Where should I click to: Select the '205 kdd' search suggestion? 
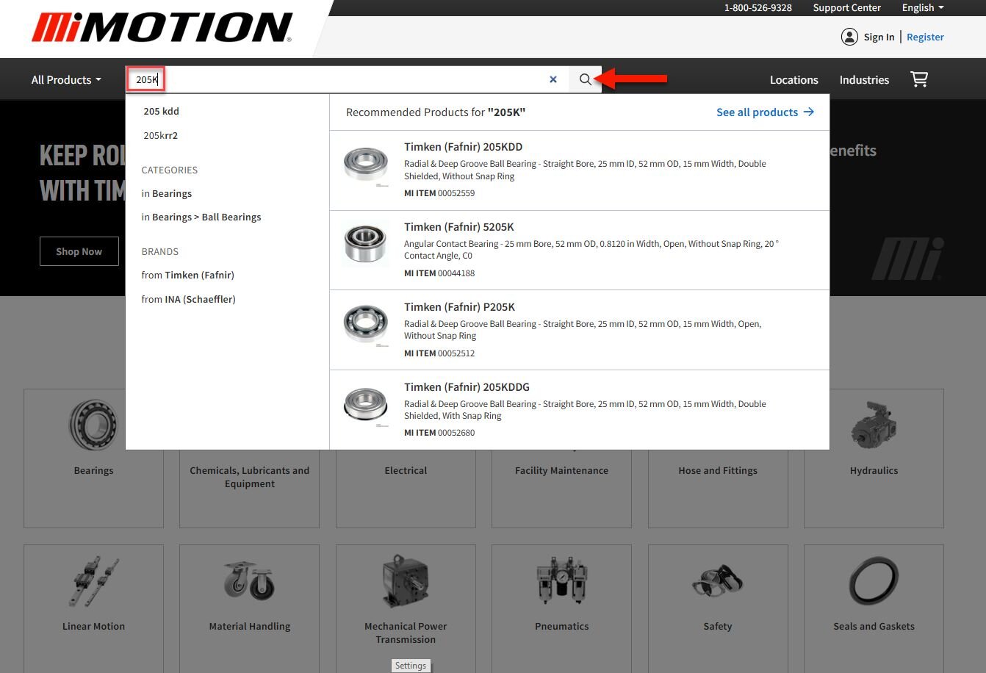(162, 112)
